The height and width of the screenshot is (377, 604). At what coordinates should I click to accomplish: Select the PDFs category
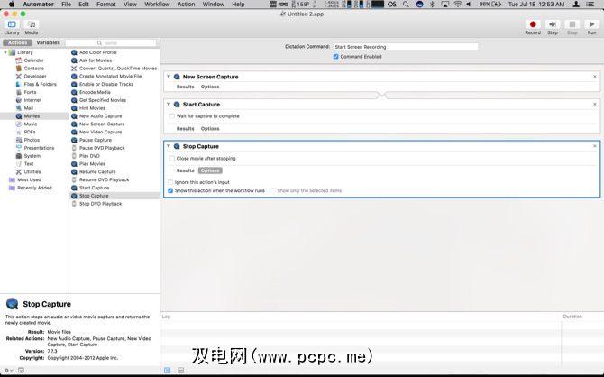click(30, 132)
